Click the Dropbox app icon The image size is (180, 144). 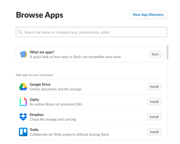click(x=23, y=117)
